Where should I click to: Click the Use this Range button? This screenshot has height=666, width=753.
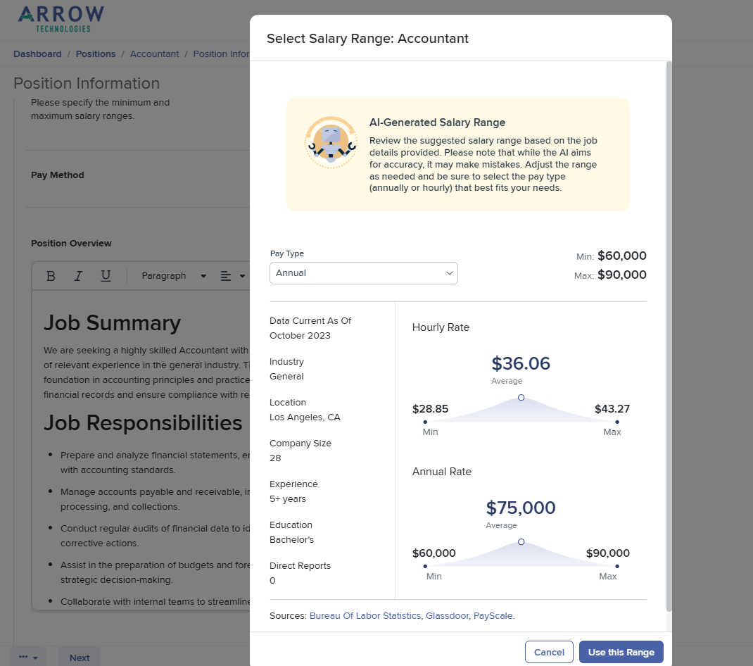coord(621,652)
